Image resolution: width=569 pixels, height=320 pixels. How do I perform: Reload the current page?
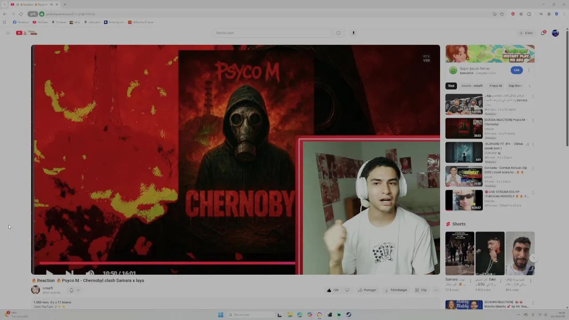(x=20, y=14)
